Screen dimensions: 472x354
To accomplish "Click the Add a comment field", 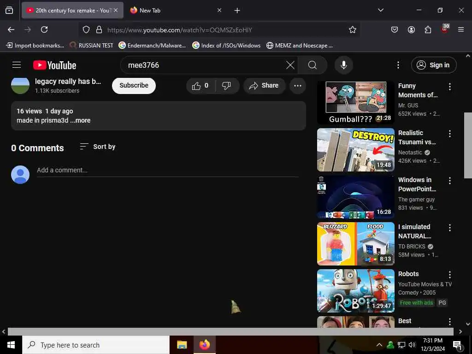I will (167, 170).
